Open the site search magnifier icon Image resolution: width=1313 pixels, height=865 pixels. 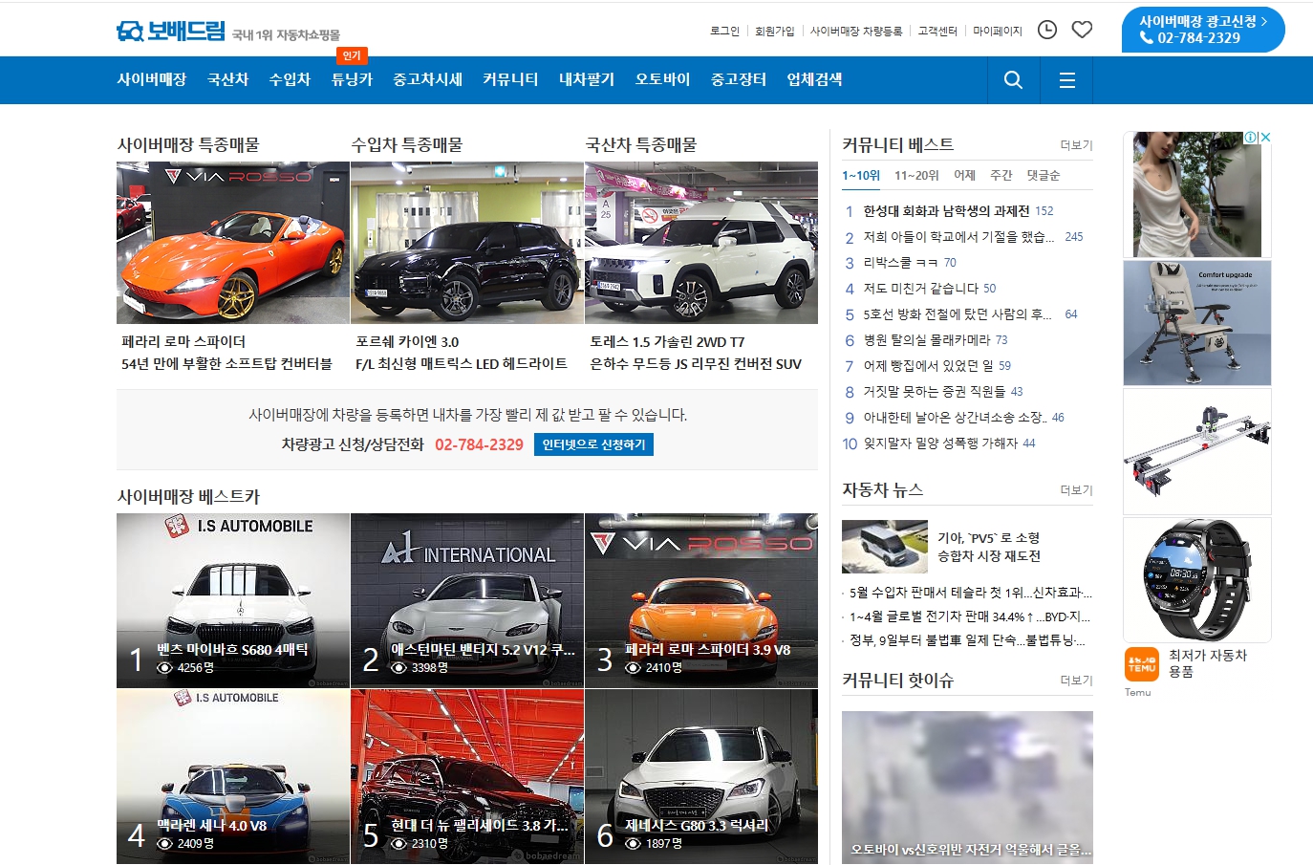1012,80
